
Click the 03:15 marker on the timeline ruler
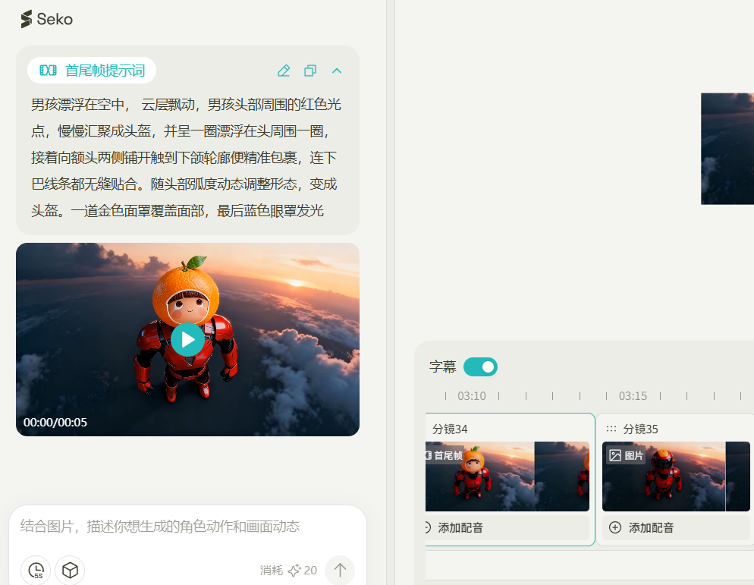(x=633, y=395)
